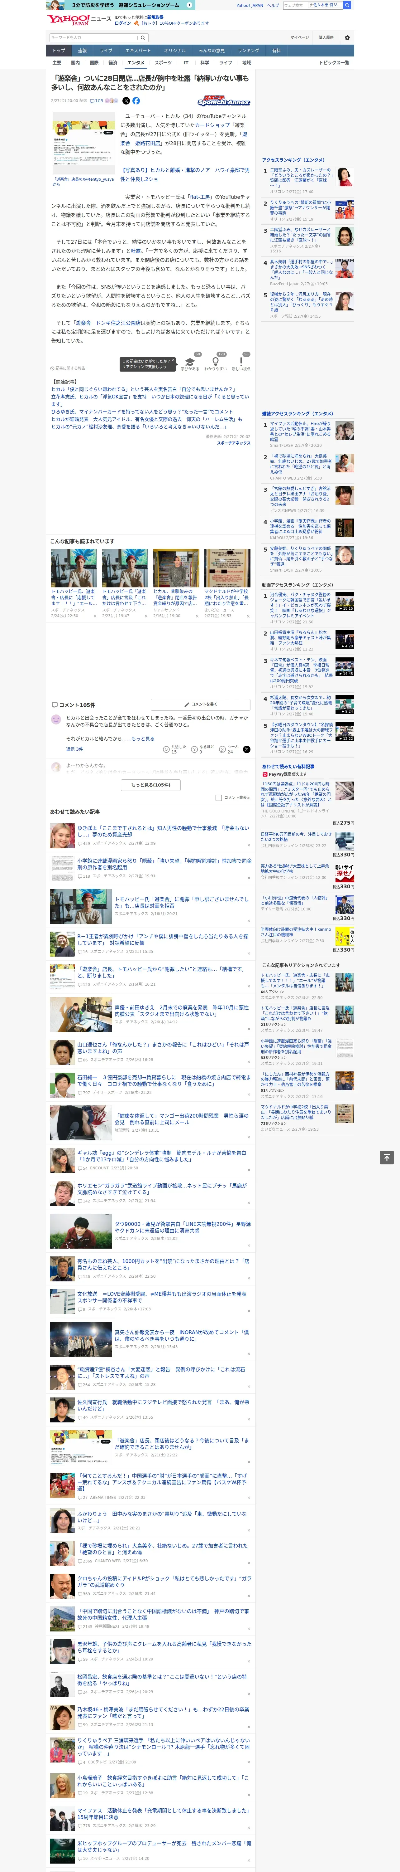Open 購入履歴 link

(326, 38)
